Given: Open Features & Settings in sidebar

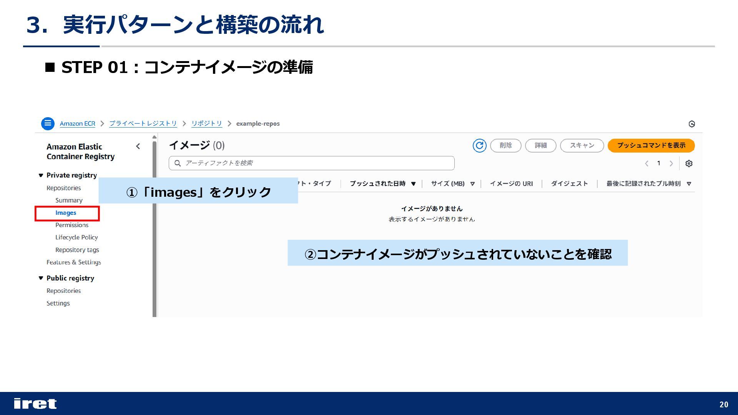Looking at the screenshot, I should (74, 262).
